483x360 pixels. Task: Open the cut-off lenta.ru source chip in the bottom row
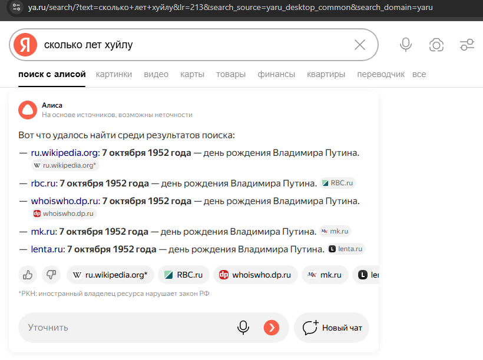366,275
